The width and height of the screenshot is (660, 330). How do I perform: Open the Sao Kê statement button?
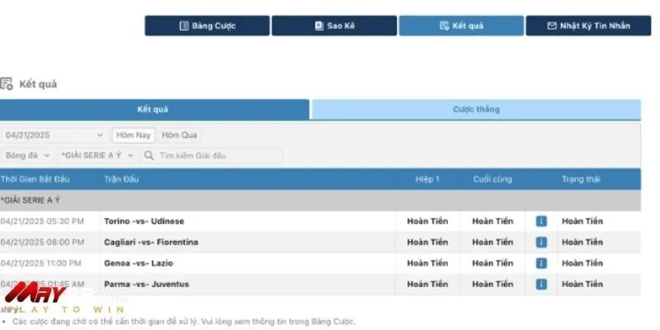333,26
